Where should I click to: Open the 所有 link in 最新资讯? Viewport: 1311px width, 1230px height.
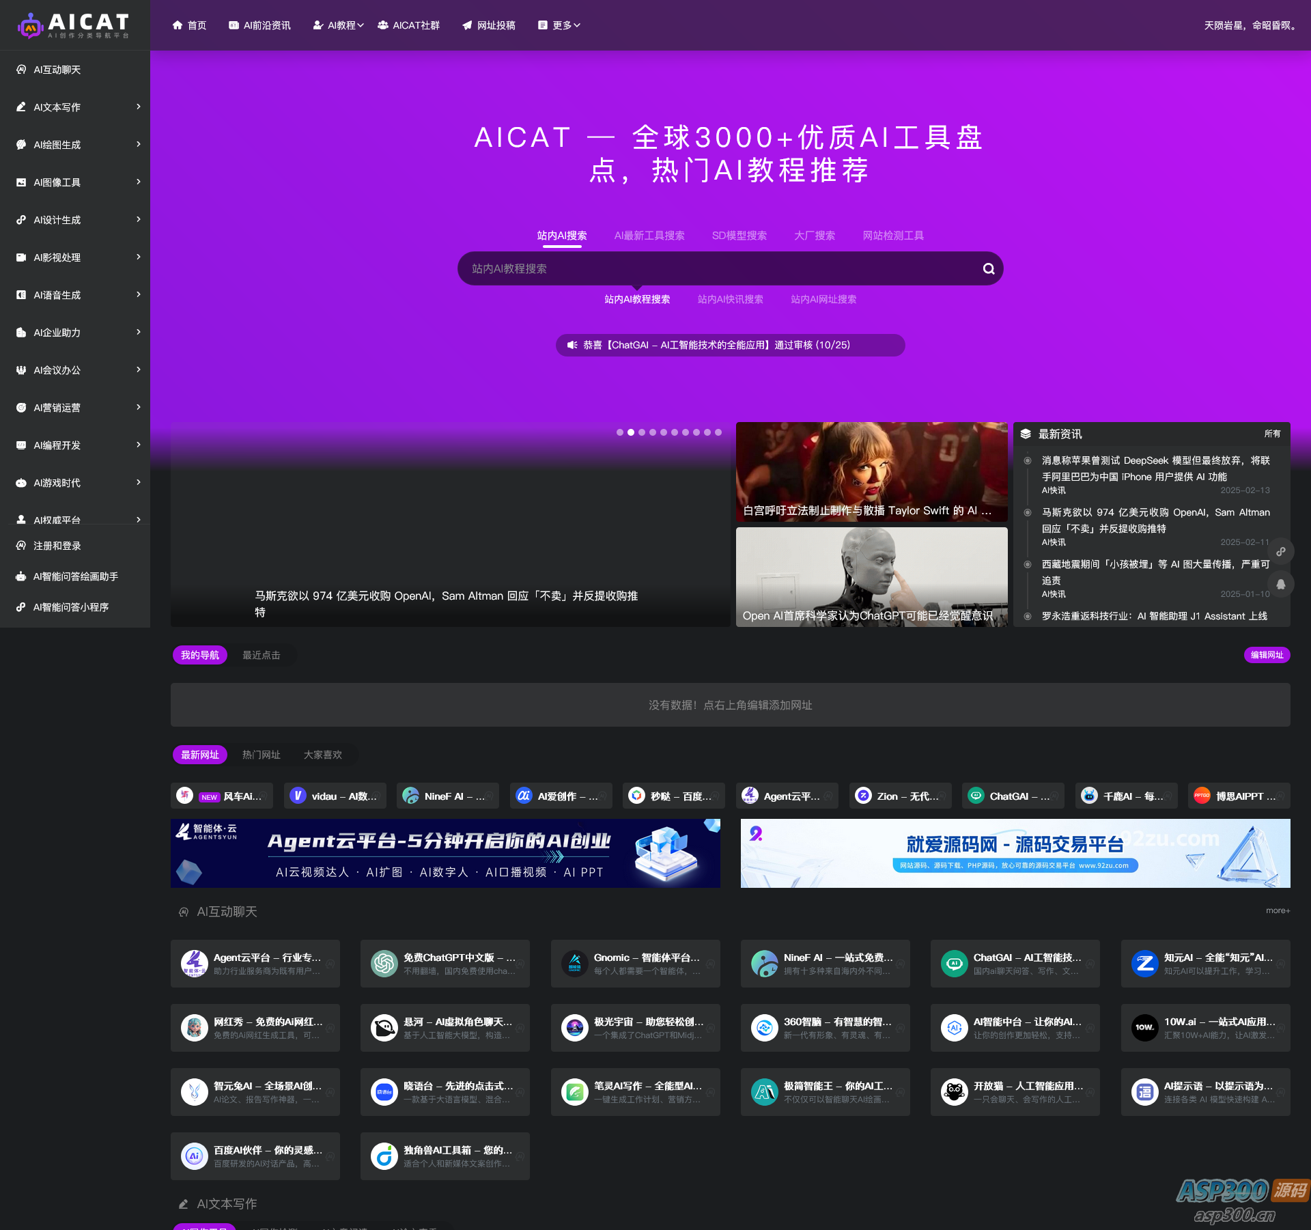[1272, 434]
